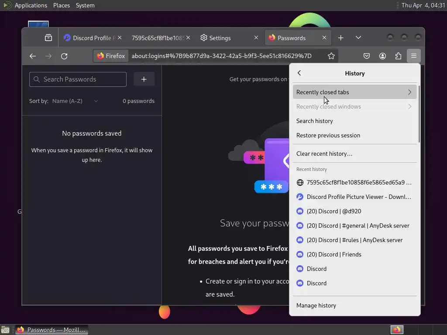This screenshot has width=447, height=335.
Task: Open the Extensions puzzle icon
Action: [x=398, y=56]
